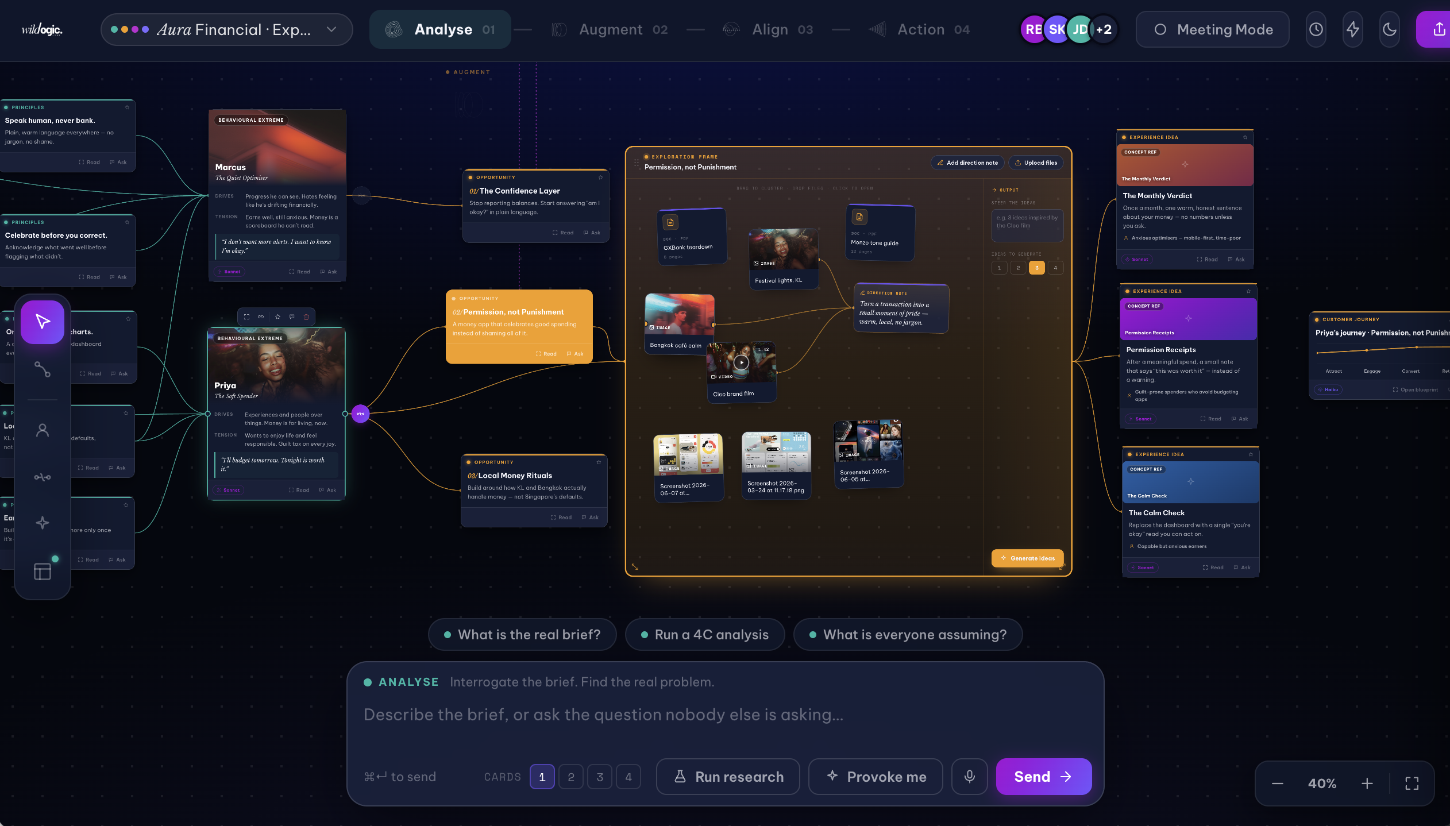The image size is (1450, 826).
Task: Open Haiku model selector on Priya's journey card
Action: click(x=1328, y=389)
